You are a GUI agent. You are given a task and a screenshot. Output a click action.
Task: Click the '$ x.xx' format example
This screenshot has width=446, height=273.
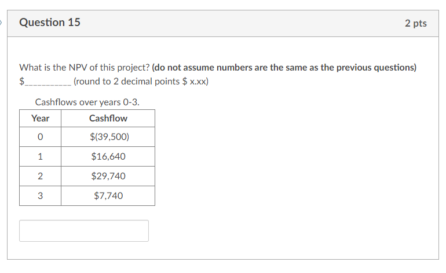[195, 81]
